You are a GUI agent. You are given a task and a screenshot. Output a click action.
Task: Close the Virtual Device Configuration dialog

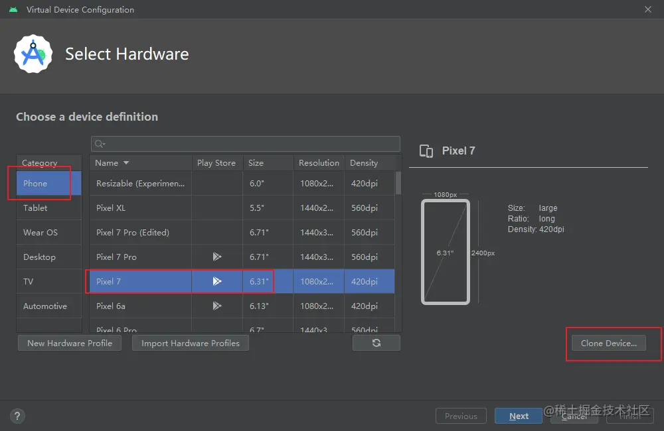(x=648, y=9)
